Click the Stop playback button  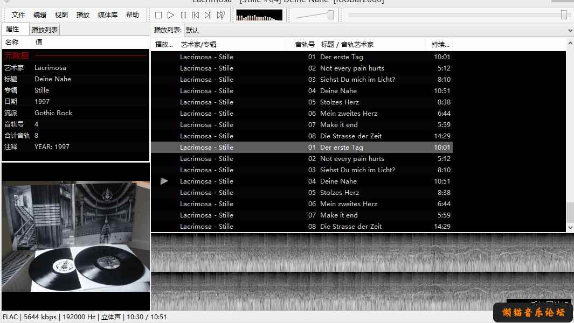click(x=158, y=15)
